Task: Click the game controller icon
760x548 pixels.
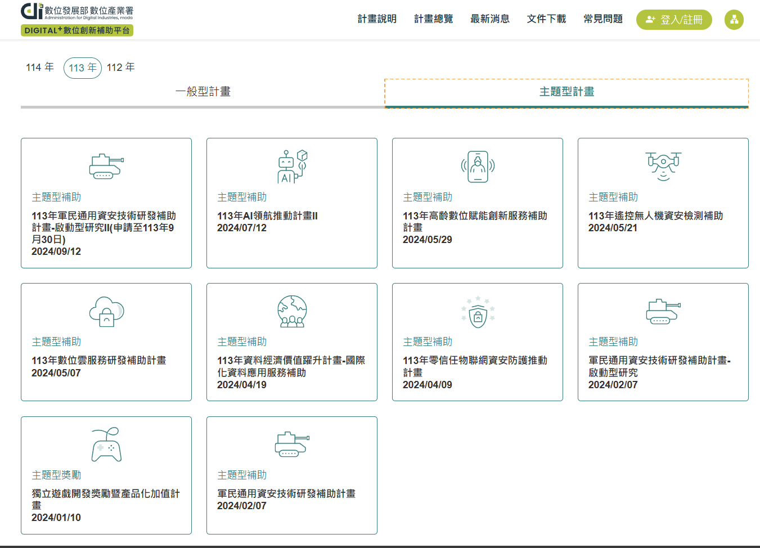Action: [x=106, y=445]
